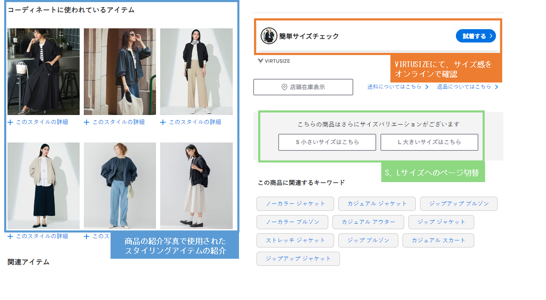Click the plus icon under beige jacket black skirt outfit

pos(10,237)
